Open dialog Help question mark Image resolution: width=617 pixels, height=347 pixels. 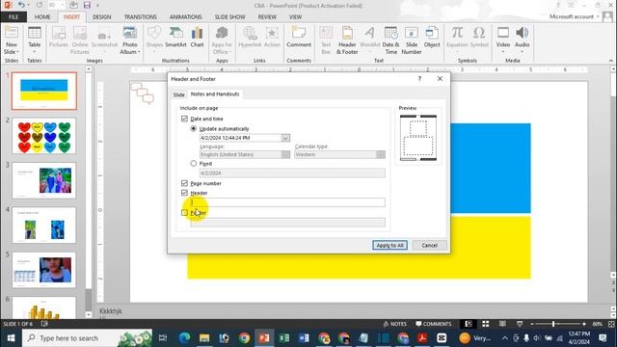(x=419, y=79)
